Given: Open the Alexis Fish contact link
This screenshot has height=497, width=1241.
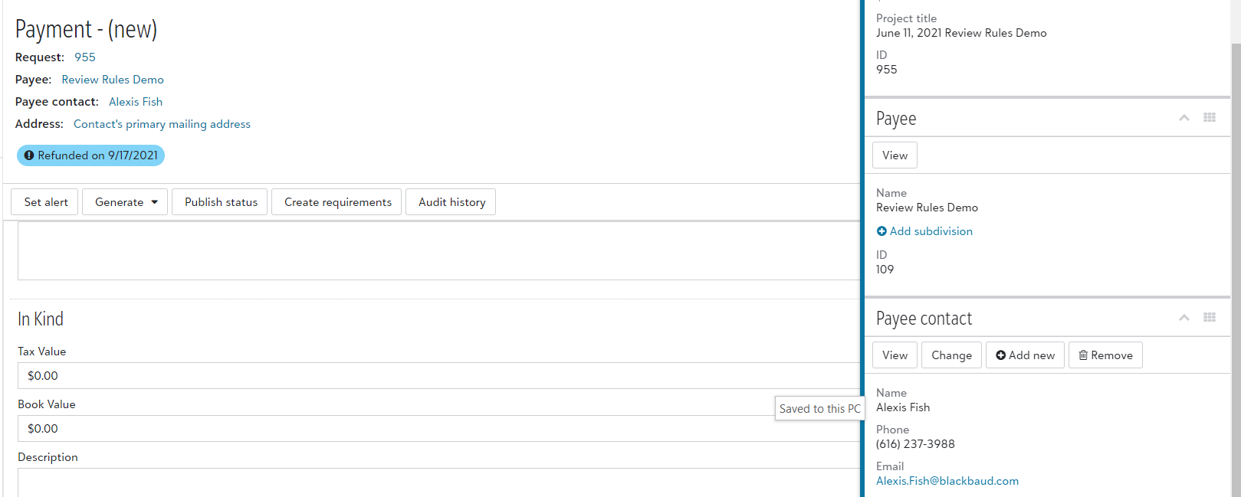Looking at the screenshot, I should coord(136,102).
